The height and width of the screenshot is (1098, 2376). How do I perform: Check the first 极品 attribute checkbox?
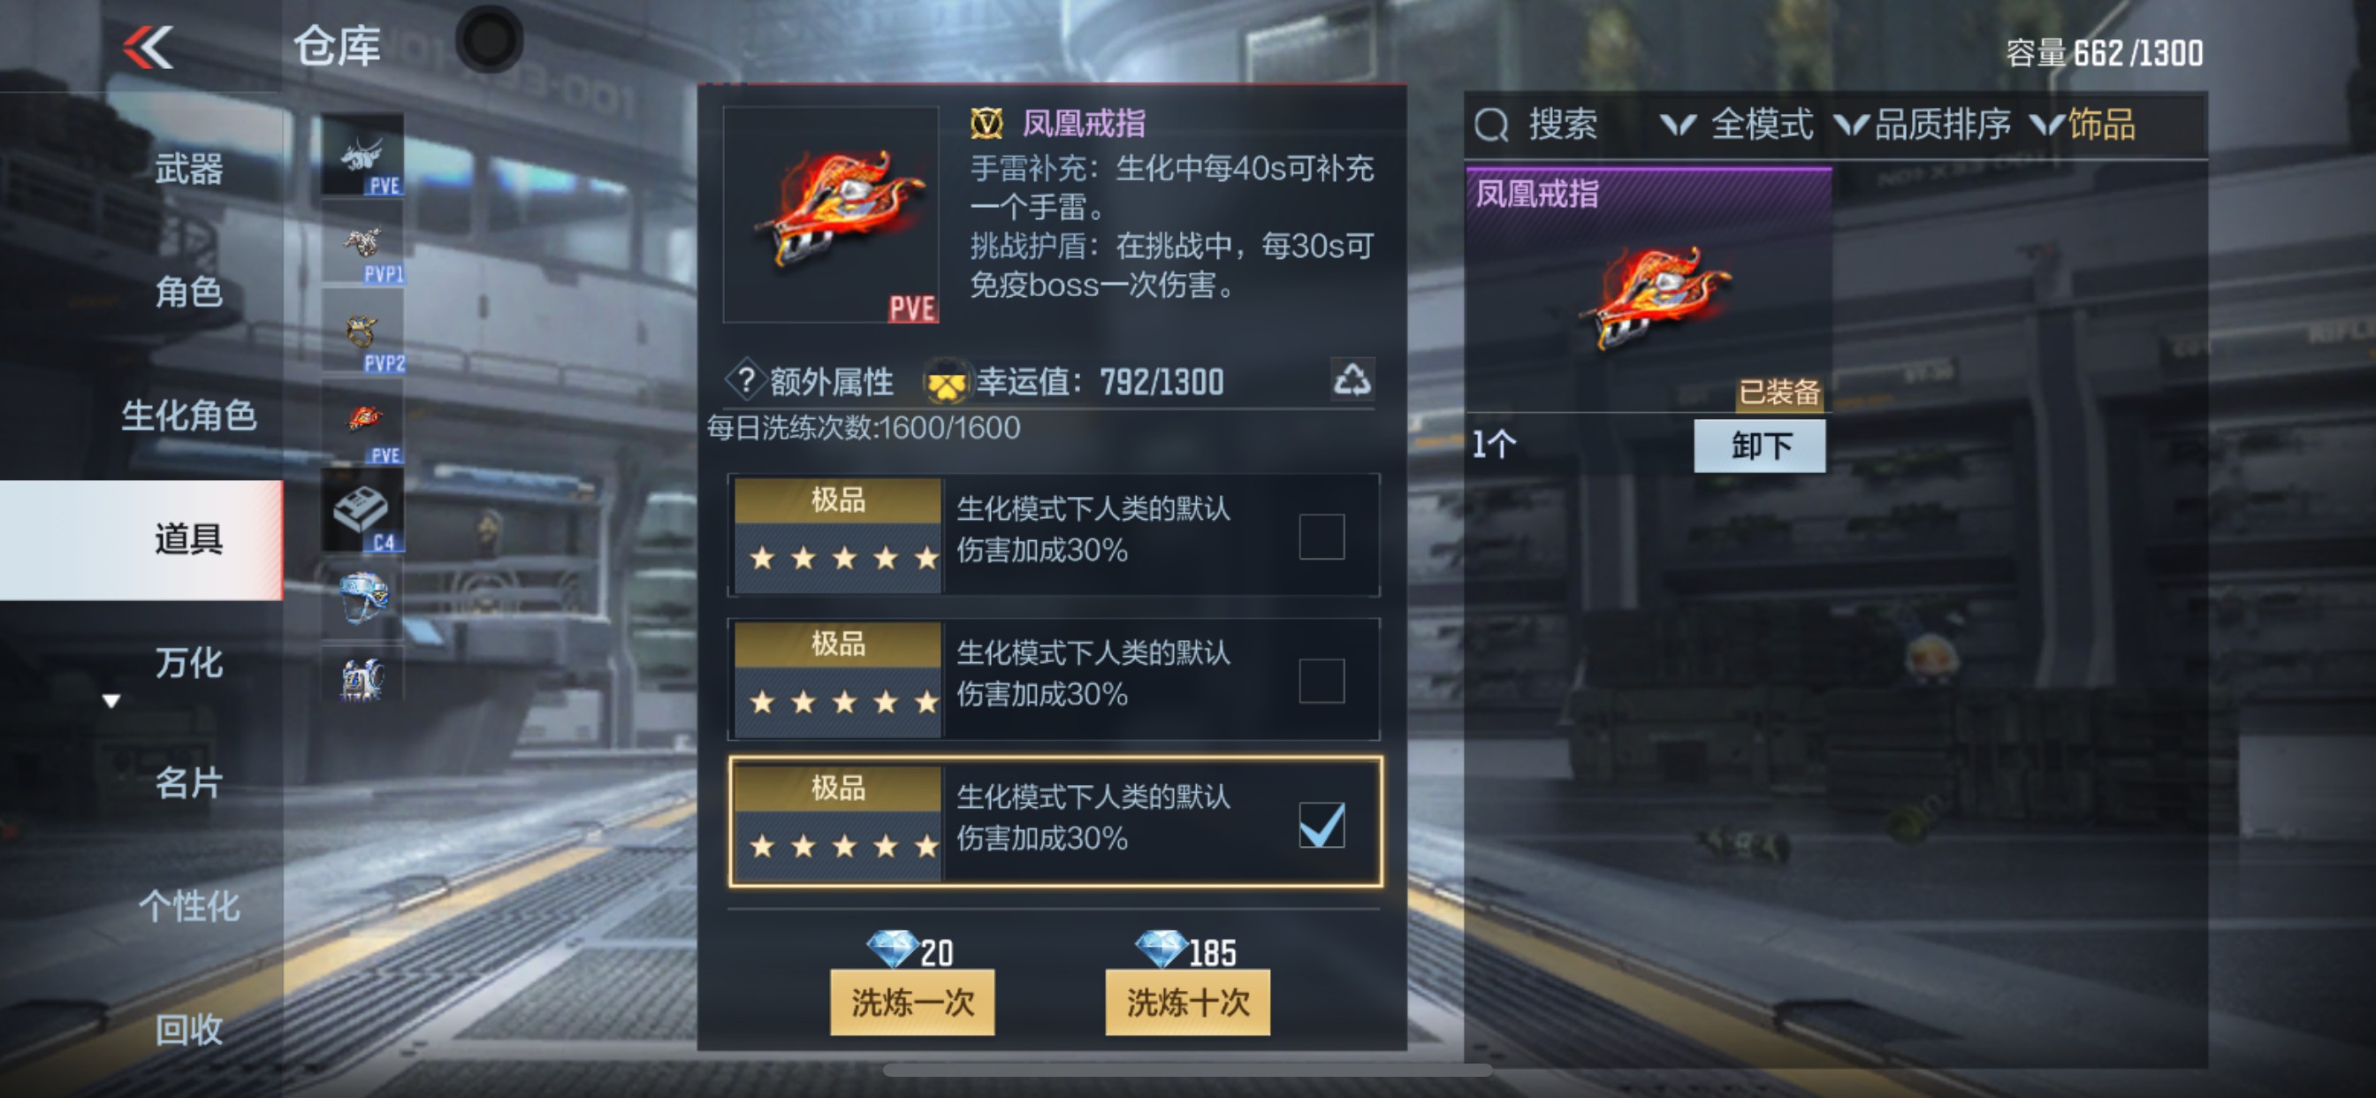click(x=1321, y=536)
